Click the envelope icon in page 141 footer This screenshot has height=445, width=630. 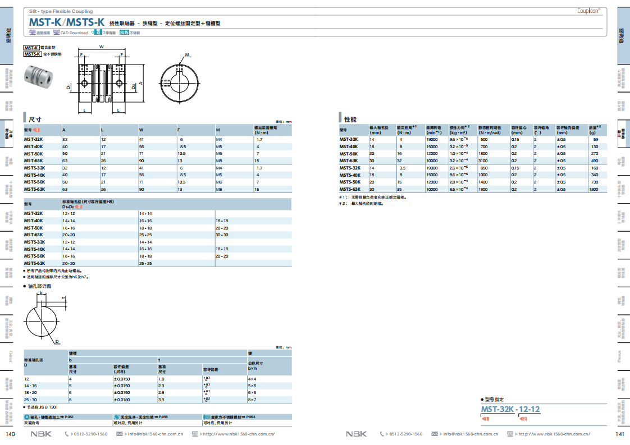(435, 434)
